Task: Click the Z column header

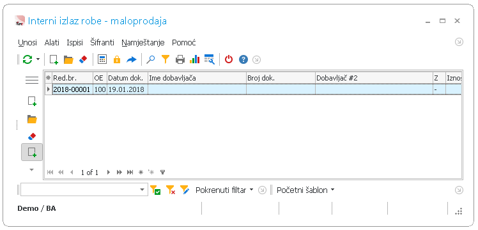Action: pos(439,79)
